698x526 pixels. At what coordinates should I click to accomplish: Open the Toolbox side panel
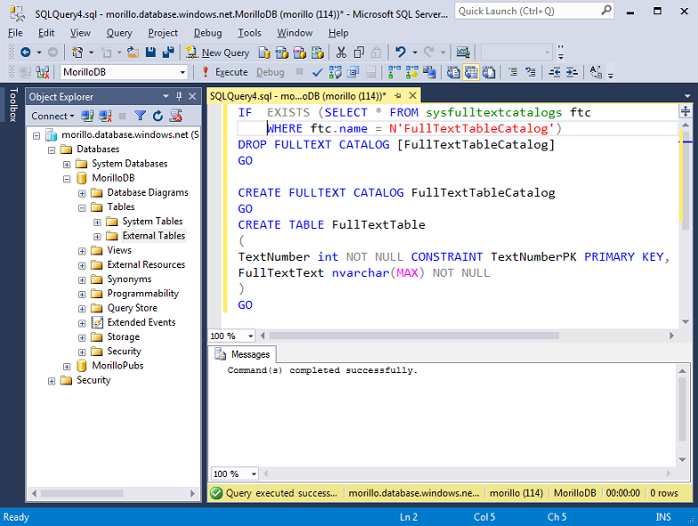[x=13, y=105]
